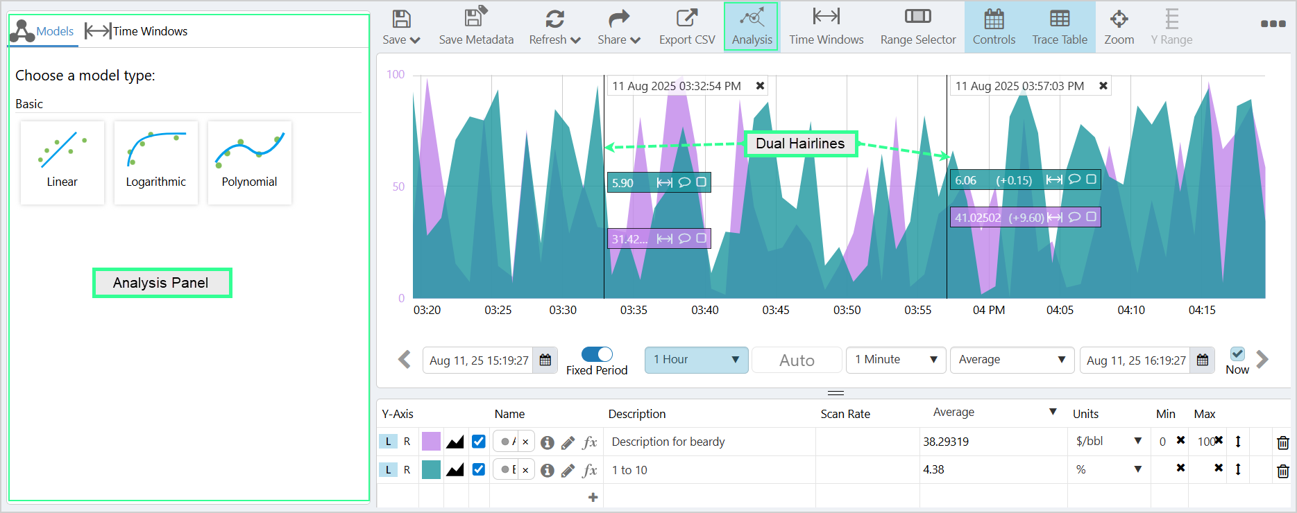Viewport: 1297px width, 513px height.
Task: Click the Save Metadata icon
Action: pyautogui.click(x=476, y=26)
